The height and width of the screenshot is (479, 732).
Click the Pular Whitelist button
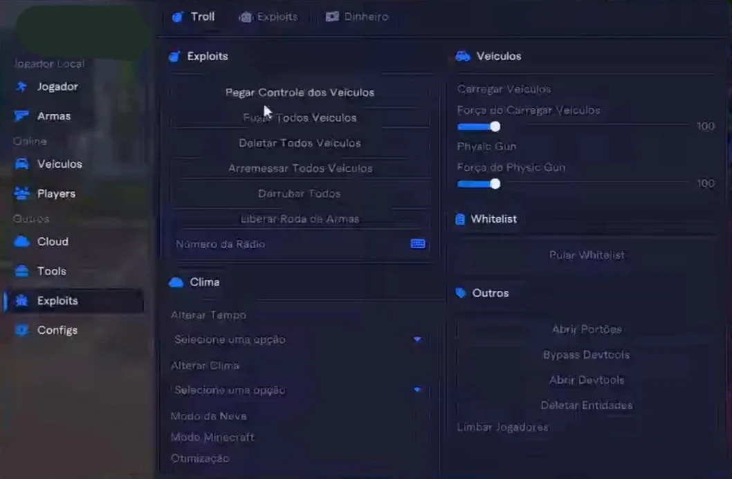586,255
